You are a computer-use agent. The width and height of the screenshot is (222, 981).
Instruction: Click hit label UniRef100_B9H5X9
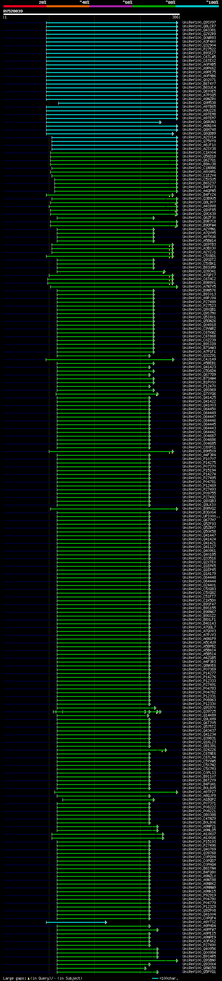[x=199, y=452]
